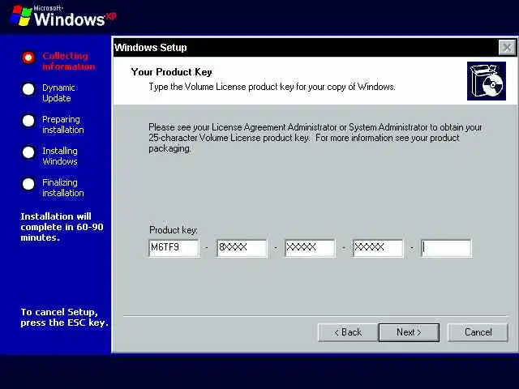Click the 'Please see your License Agreement Administrator' paragraph
This screenshot has width=519, height=389.
[315, 138]
